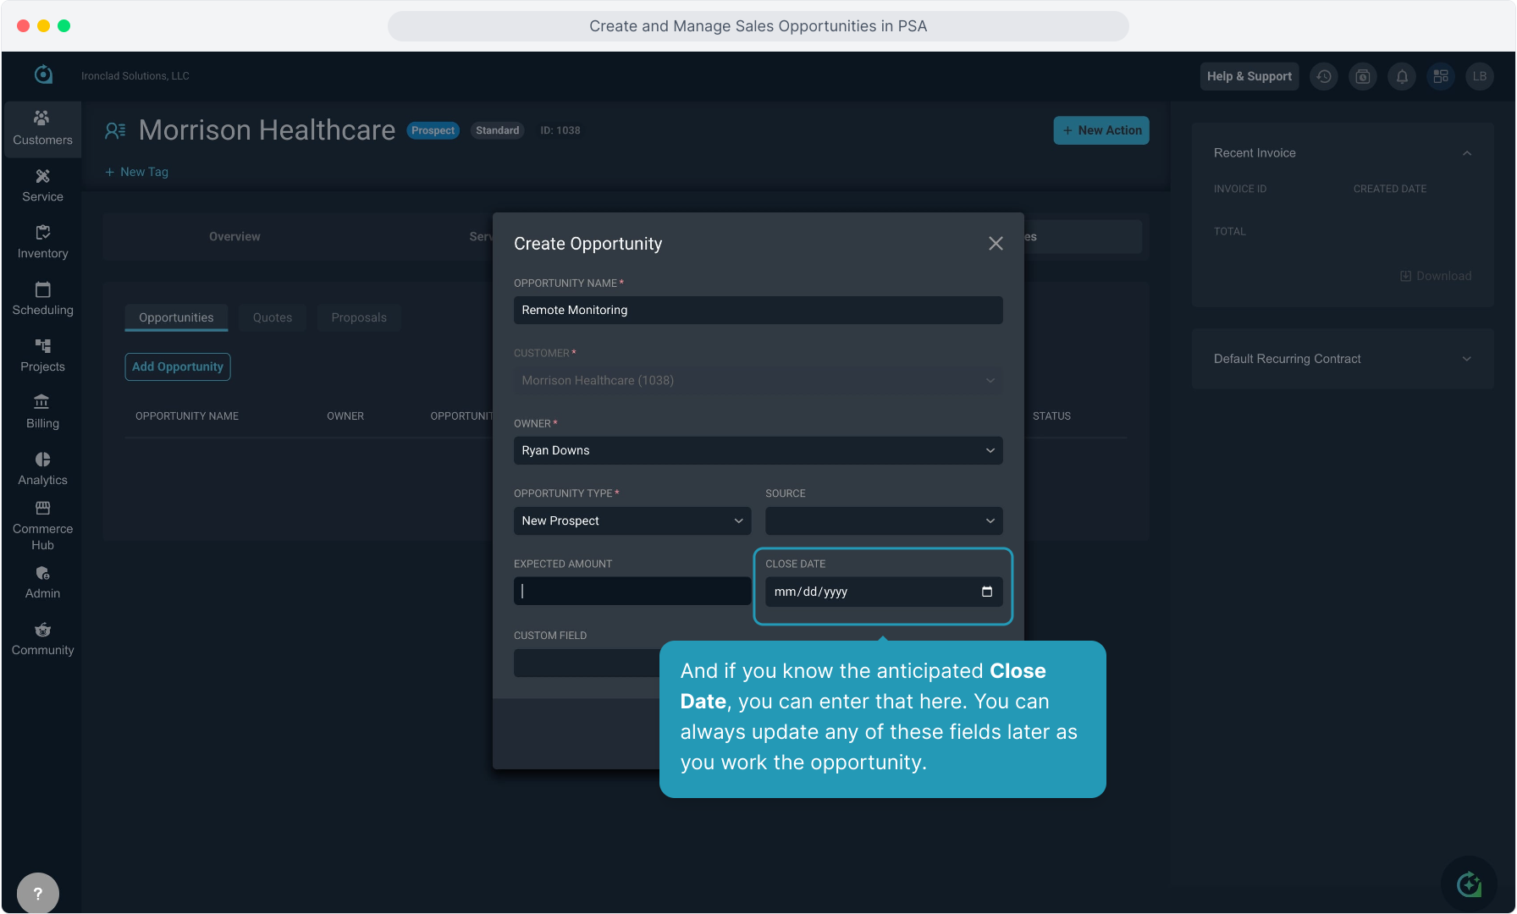This screenshot has width=1517, height=914.
Task: Click the calendar icon in Close Date
Action: 987,592
